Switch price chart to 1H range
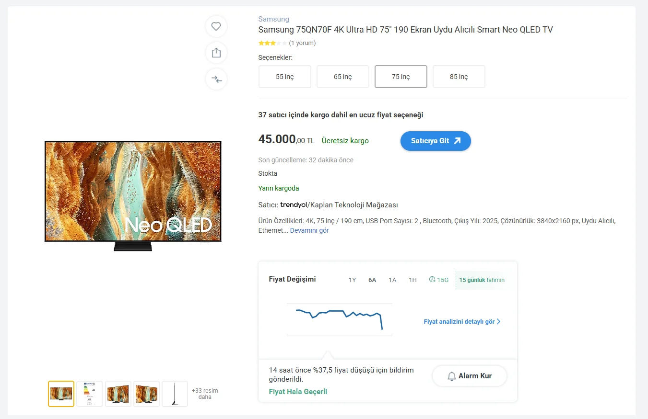Viewport: 648px width, 419px height. 412,280
